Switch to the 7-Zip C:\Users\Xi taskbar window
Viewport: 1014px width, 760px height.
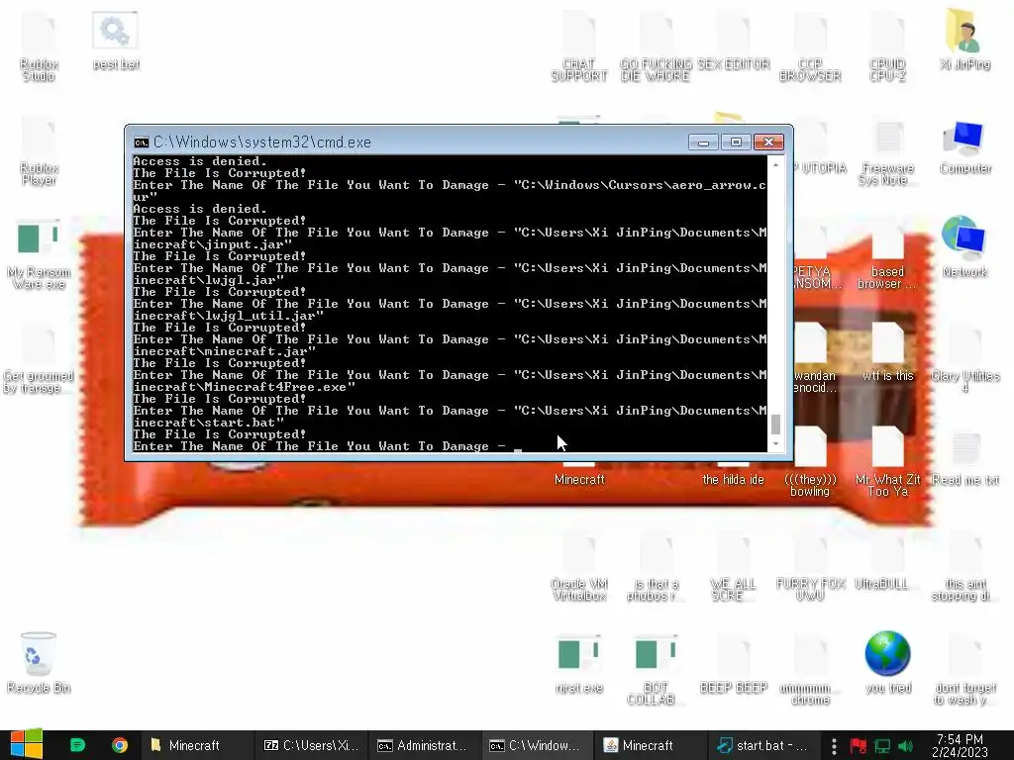pos(311,745)
